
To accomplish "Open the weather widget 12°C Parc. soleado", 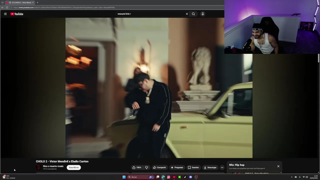I will tap(9, 177).
